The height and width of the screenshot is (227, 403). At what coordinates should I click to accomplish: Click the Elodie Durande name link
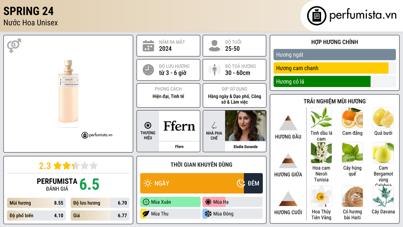coord(246,147)
